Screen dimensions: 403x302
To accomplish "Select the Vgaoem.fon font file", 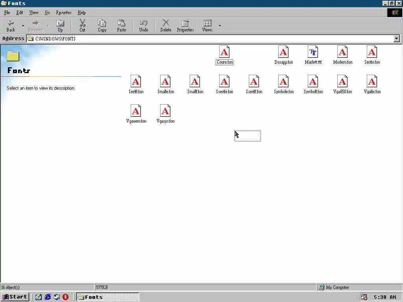I will coord(136,114).
